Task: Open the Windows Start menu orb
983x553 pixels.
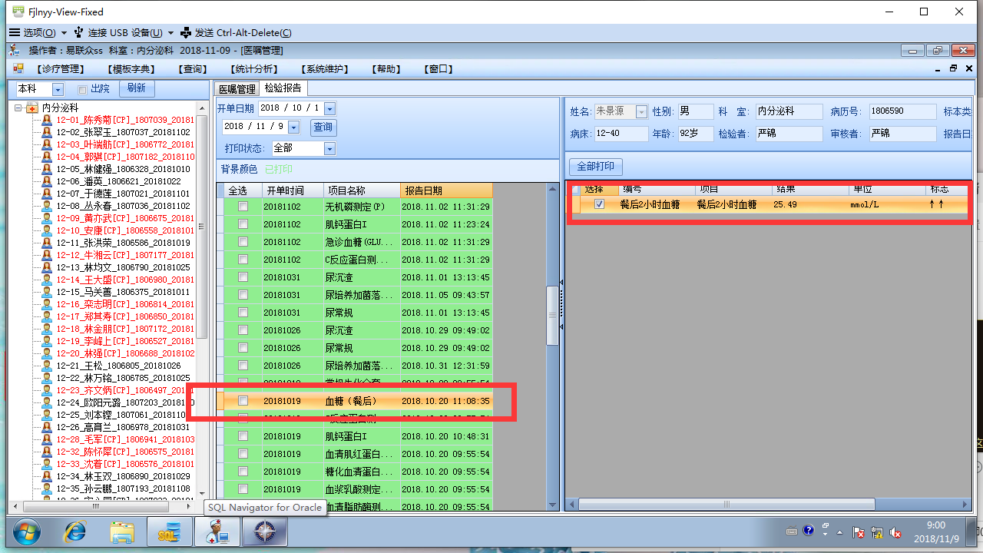Action: tap(26, 531)
